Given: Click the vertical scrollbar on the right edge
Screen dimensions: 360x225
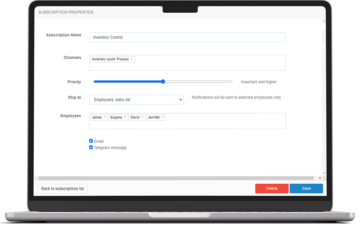Looking at the screenshot, I should 323,37.
